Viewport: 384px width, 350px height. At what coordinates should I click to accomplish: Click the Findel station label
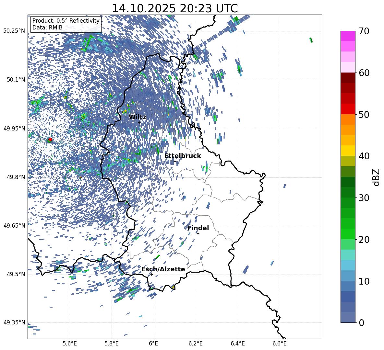(198, 228)
